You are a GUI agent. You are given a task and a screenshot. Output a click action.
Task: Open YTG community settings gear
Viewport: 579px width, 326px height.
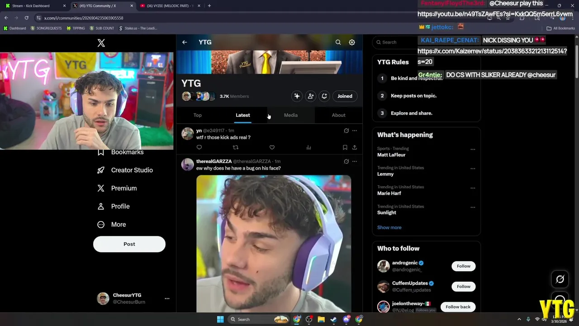point(352,42)
